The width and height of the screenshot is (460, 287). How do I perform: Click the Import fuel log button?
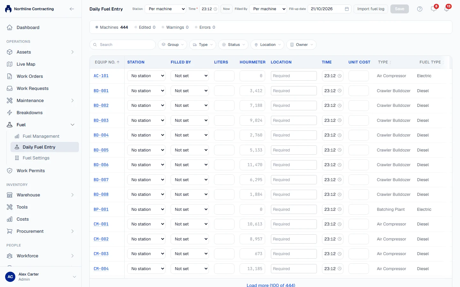(371, 9)
